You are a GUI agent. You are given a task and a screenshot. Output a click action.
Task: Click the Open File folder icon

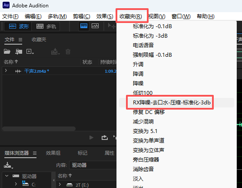click(7, 52)
